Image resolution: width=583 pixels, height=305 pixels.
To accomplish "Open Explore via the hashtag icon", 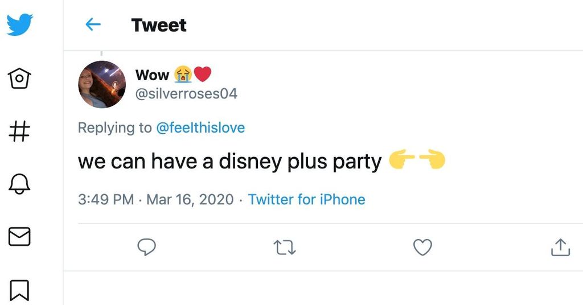I will (19, 131).
